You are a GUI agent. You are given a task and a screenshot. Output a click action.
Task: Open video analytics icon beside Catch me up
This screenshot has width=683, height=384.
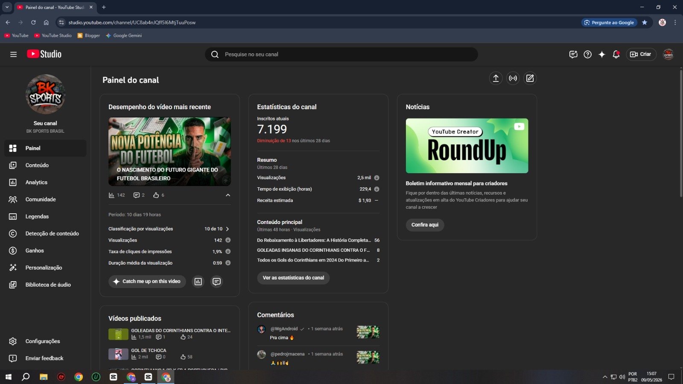[x=198, y=282]
